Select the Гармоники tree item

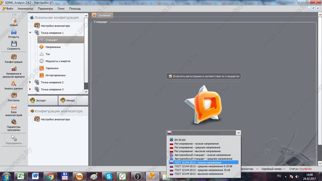pos(52,68)
